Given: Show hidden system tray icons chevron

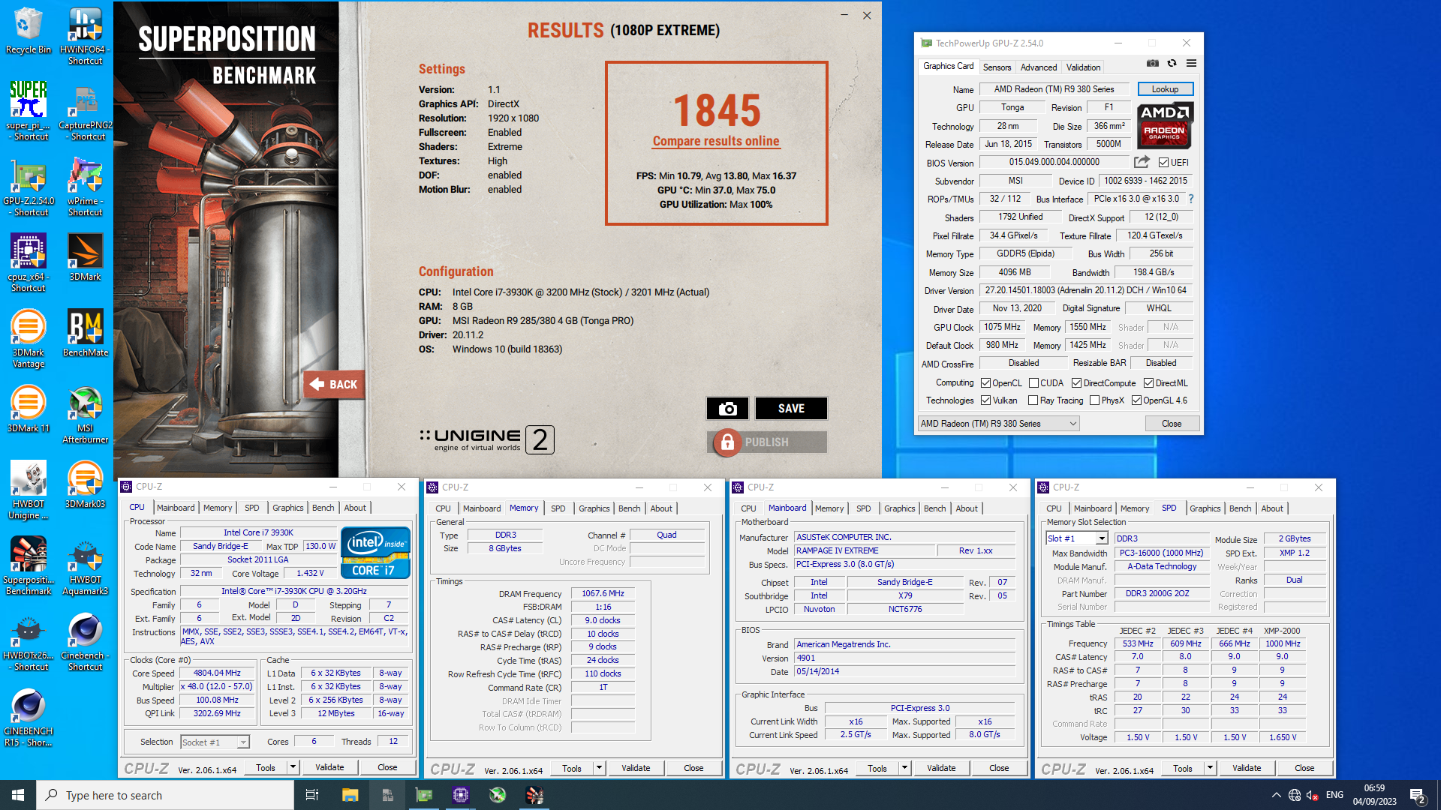Looking at the screenshot, I should coord(1276,795).
